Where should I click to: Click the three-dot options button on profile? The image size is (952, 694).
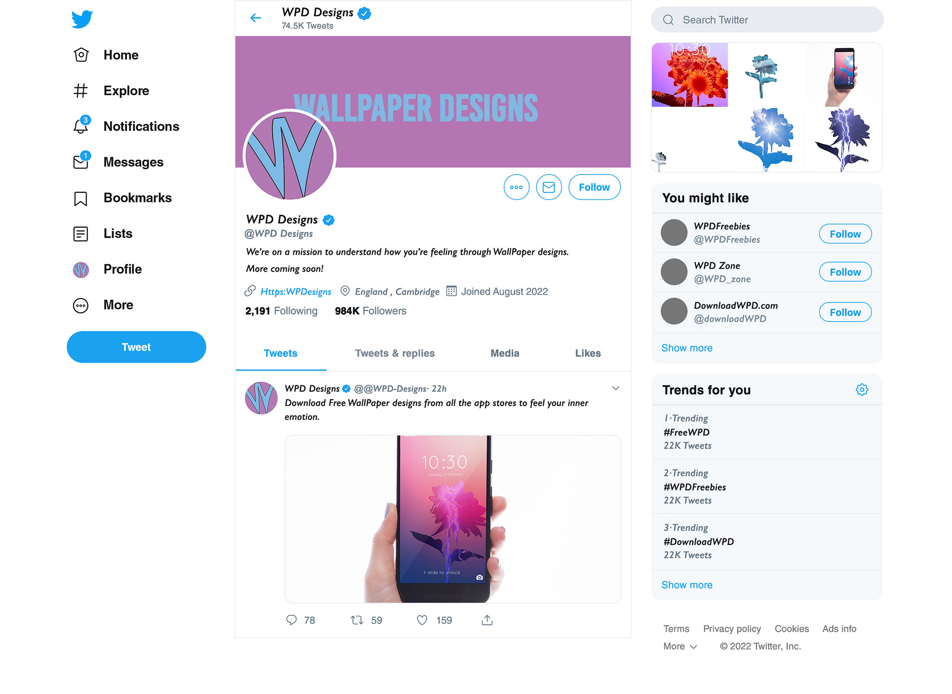pos(516,187)
